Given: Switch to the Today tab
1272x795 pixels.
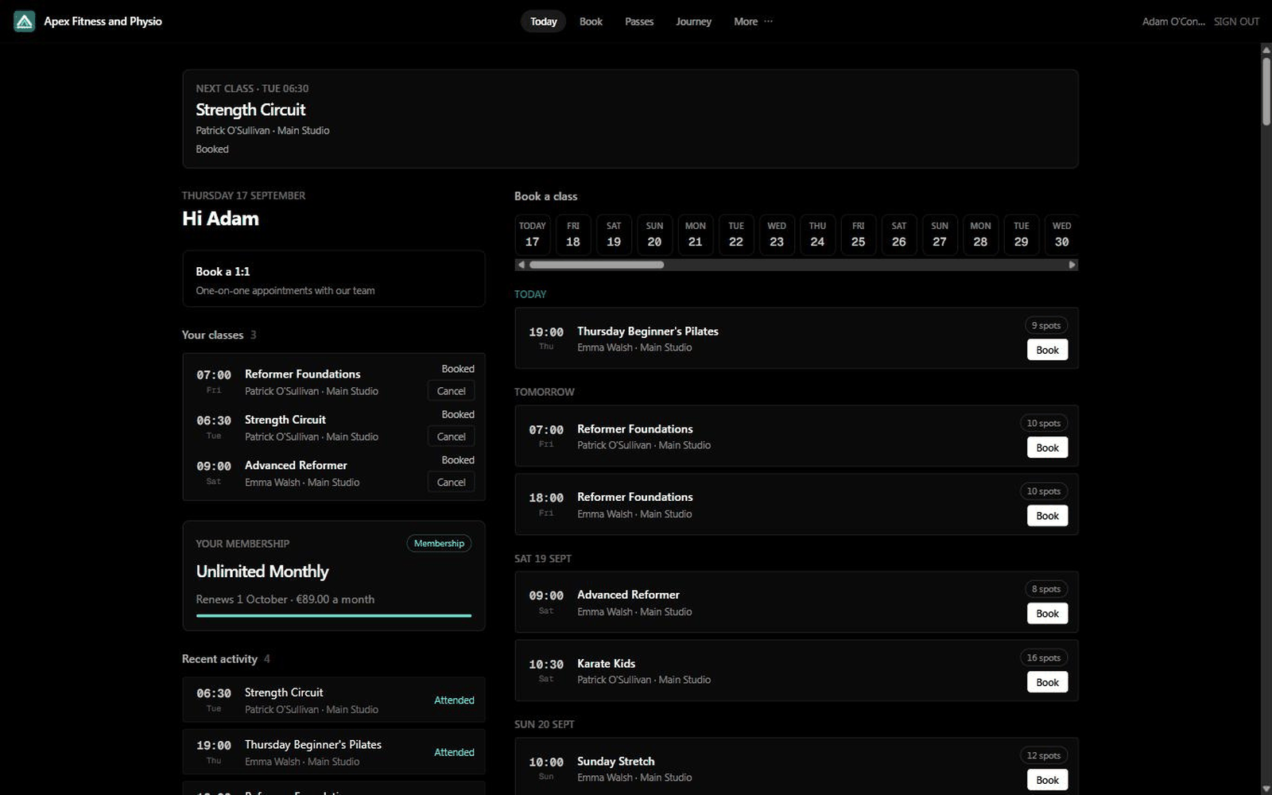Looking at the screenshot, I should tap(543, 21).
